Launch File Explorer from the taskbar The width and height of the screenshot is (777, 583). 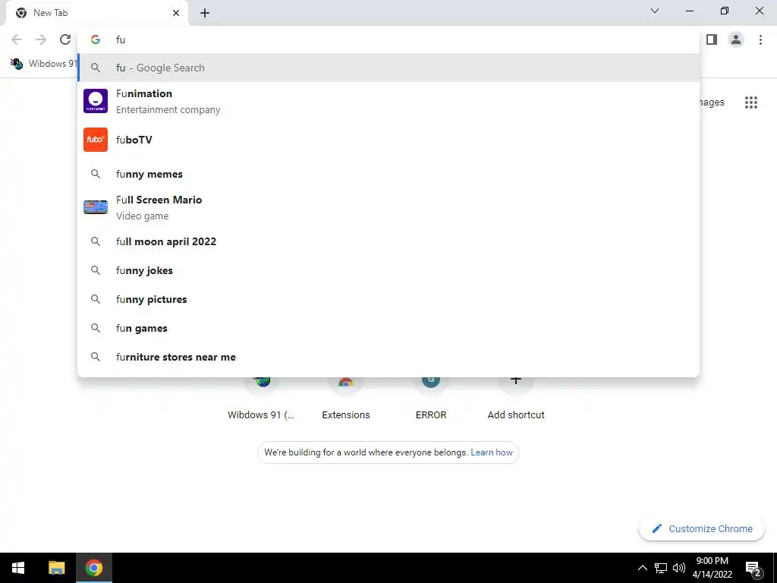click(56, 568)
